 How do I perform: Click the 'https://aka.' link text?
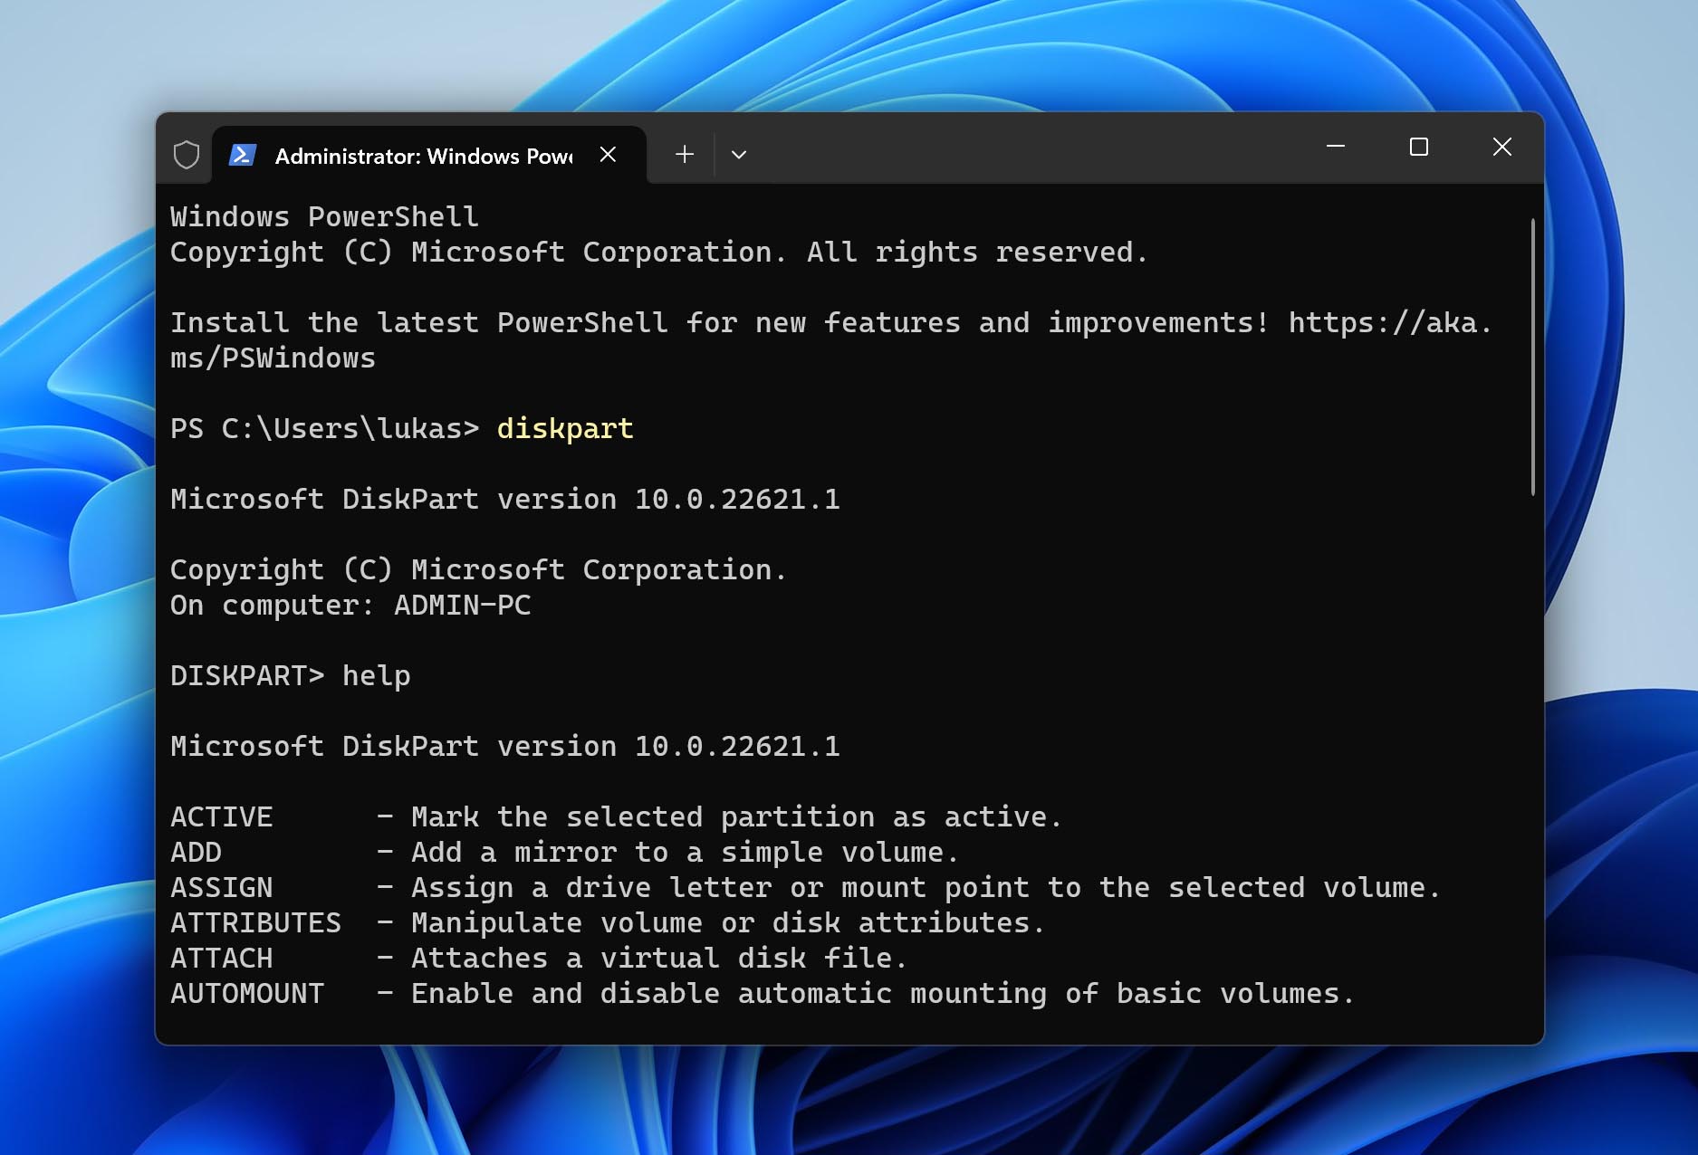[x=1390, y=322]
